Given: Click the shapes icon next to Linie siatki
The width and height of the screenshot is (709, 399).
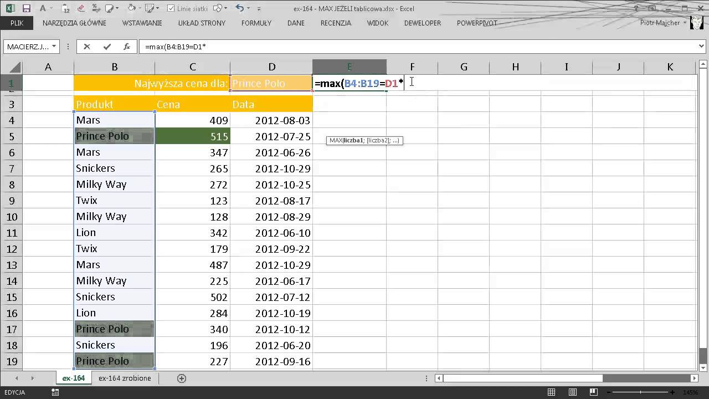Looking at the screenshot, I should (x=218, y=8).
